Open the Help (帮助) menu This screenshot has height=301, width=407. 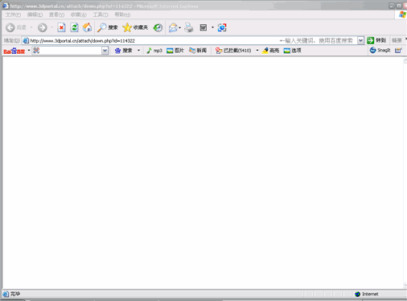[122, 14]
